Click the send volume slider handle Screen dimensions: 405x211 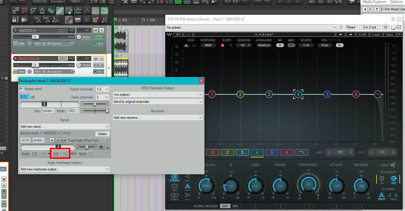coord(58,147)
